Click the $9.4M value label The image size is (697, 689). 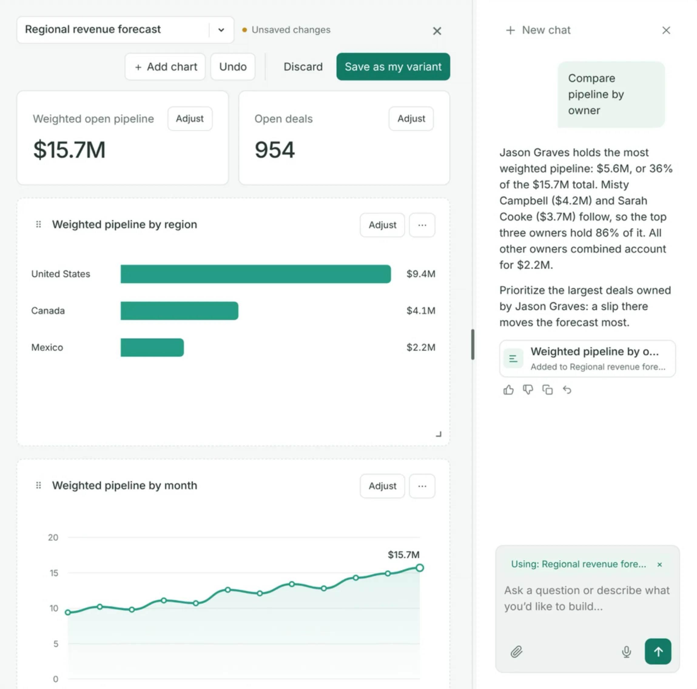[421, 274]
